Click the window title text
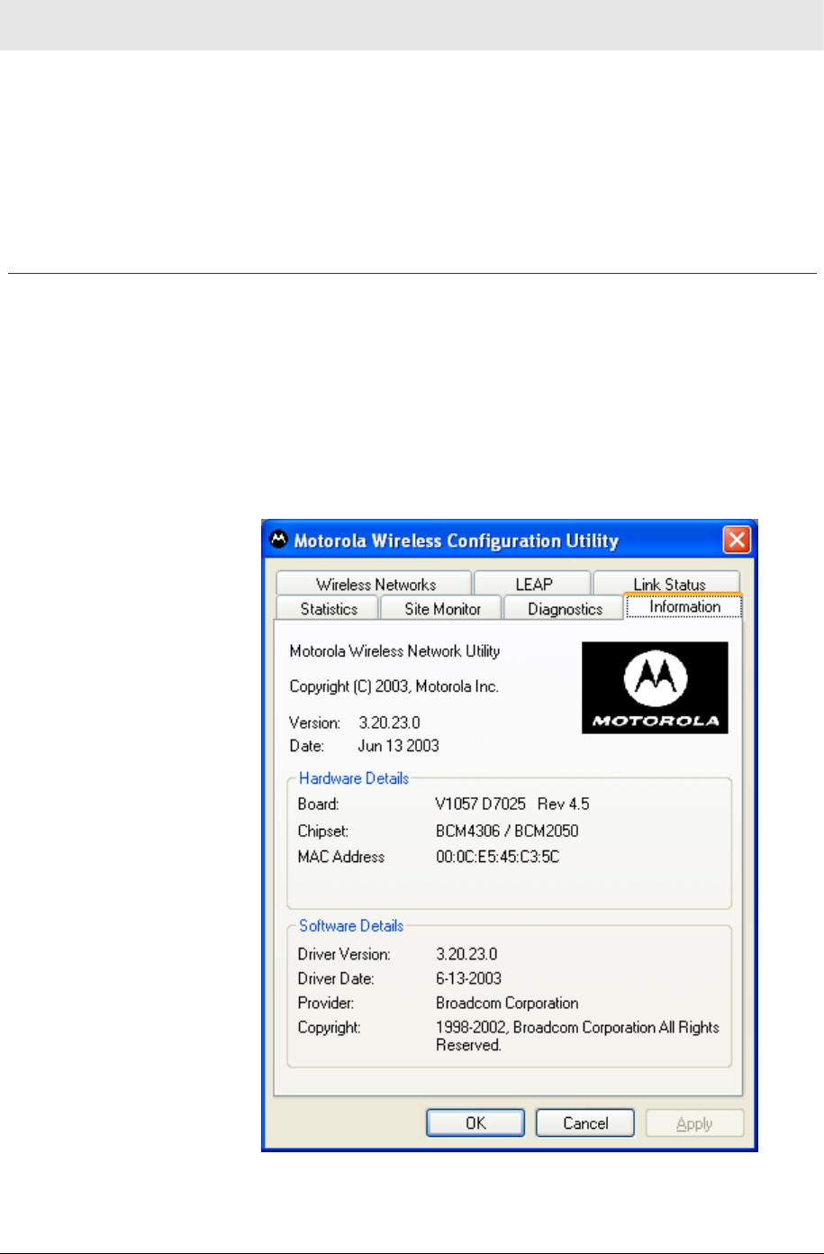Image resolution: width=824 pixels, height=1254 pixels. (456, 541)
